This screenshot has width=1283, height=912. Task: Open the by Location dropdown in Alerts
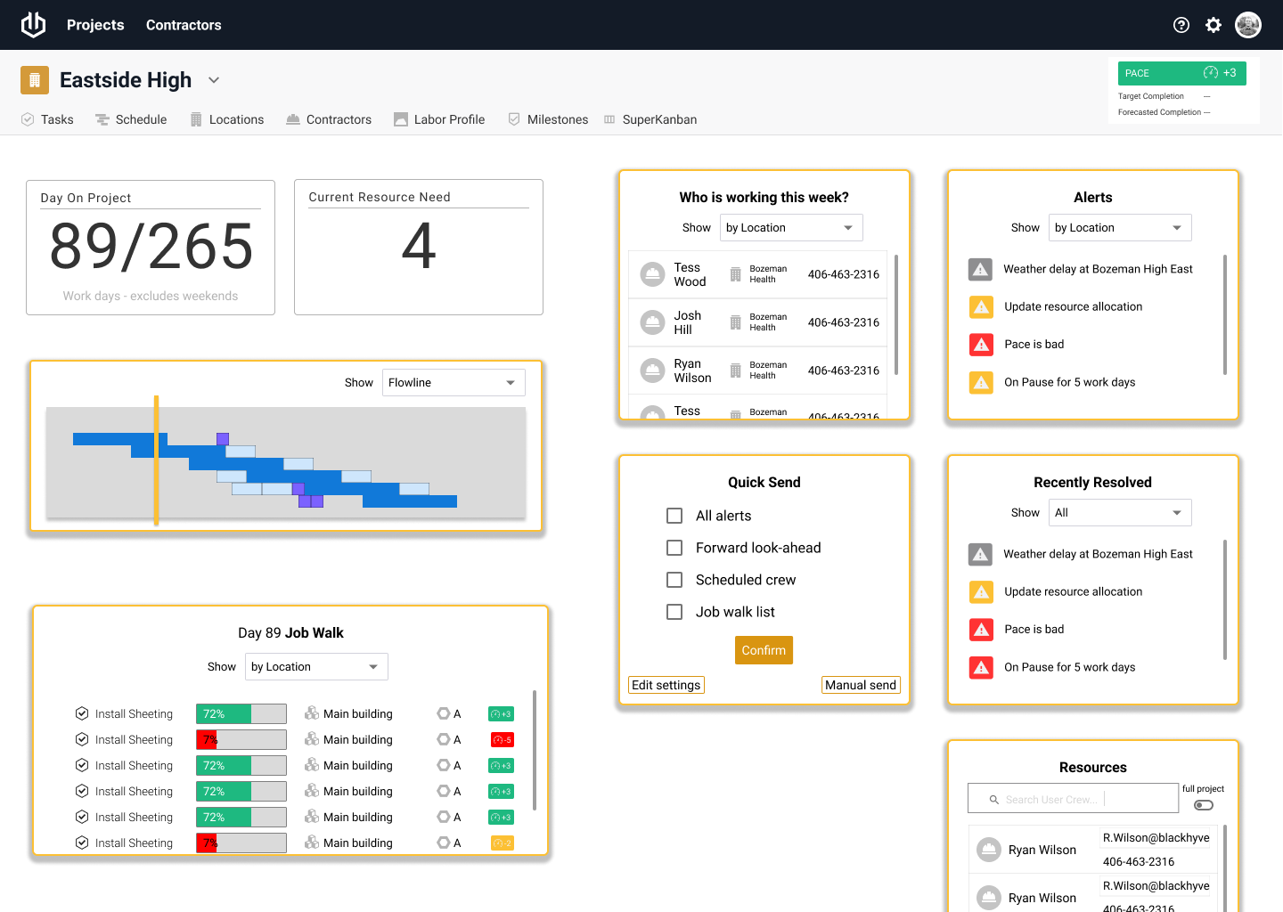[x=1120, y=228]
